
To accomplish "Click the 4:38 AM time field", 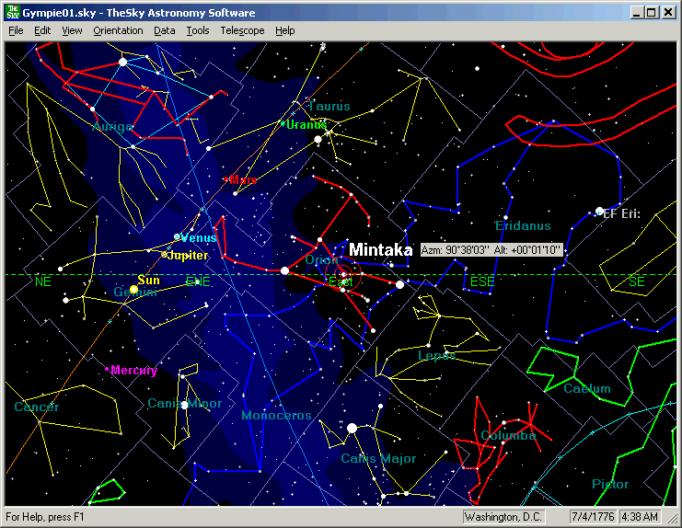I will point(639,517).
